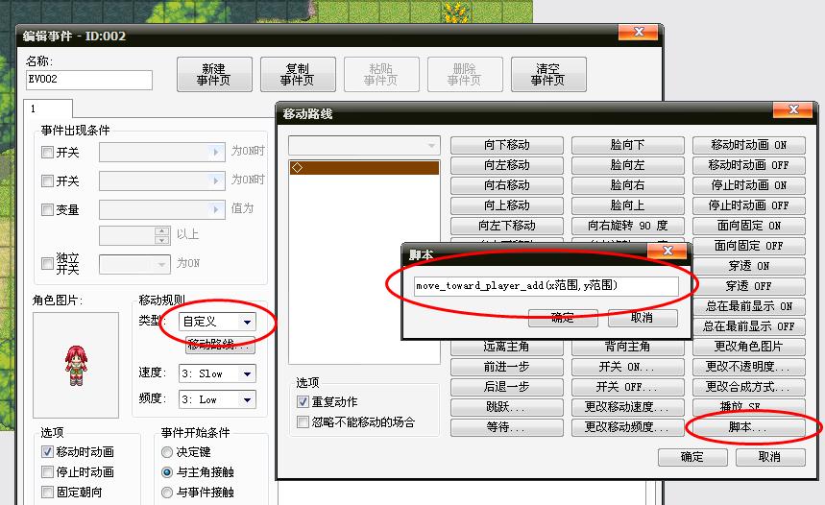Open the move route target dropdown

(x=364, y=145)
